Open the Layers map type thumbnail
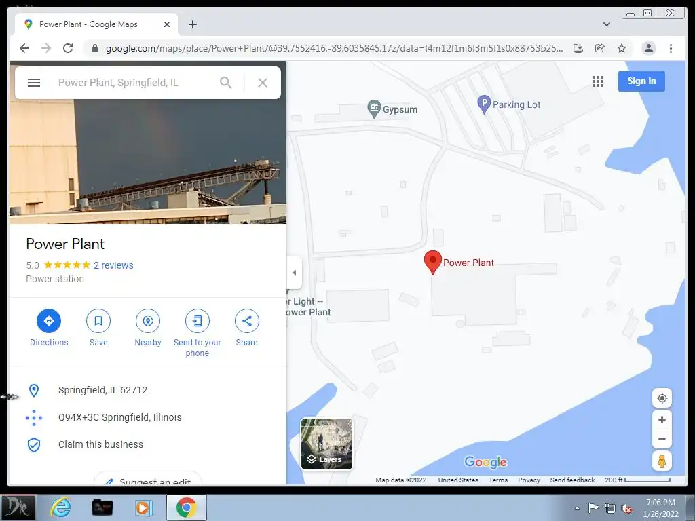The width and height of the screenshot is (695, 521). click(x=326, y=444)
